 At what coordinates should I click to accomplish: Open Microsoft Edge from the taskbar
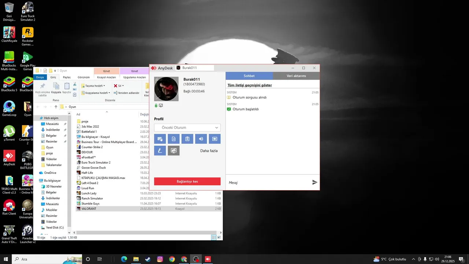click(x=124, y=259)
